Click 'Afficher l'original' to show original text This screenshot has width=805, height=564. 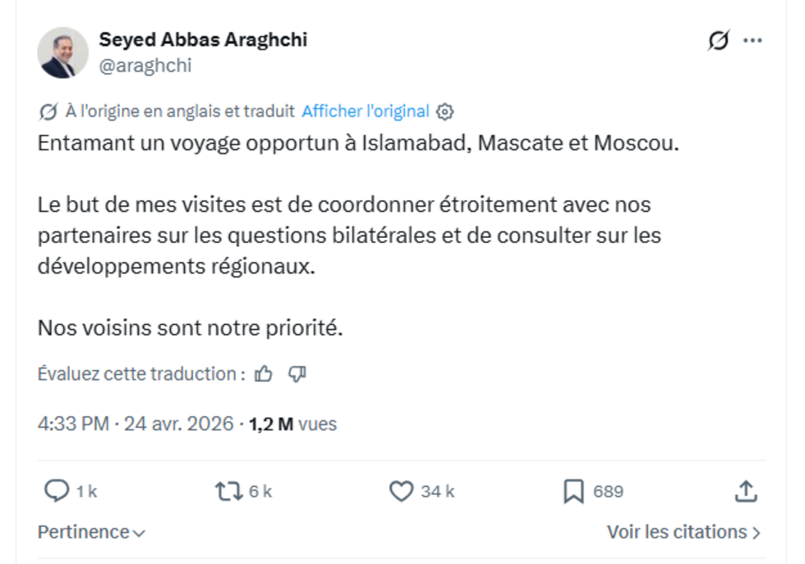pyautogui.click(x=366, y=111)
